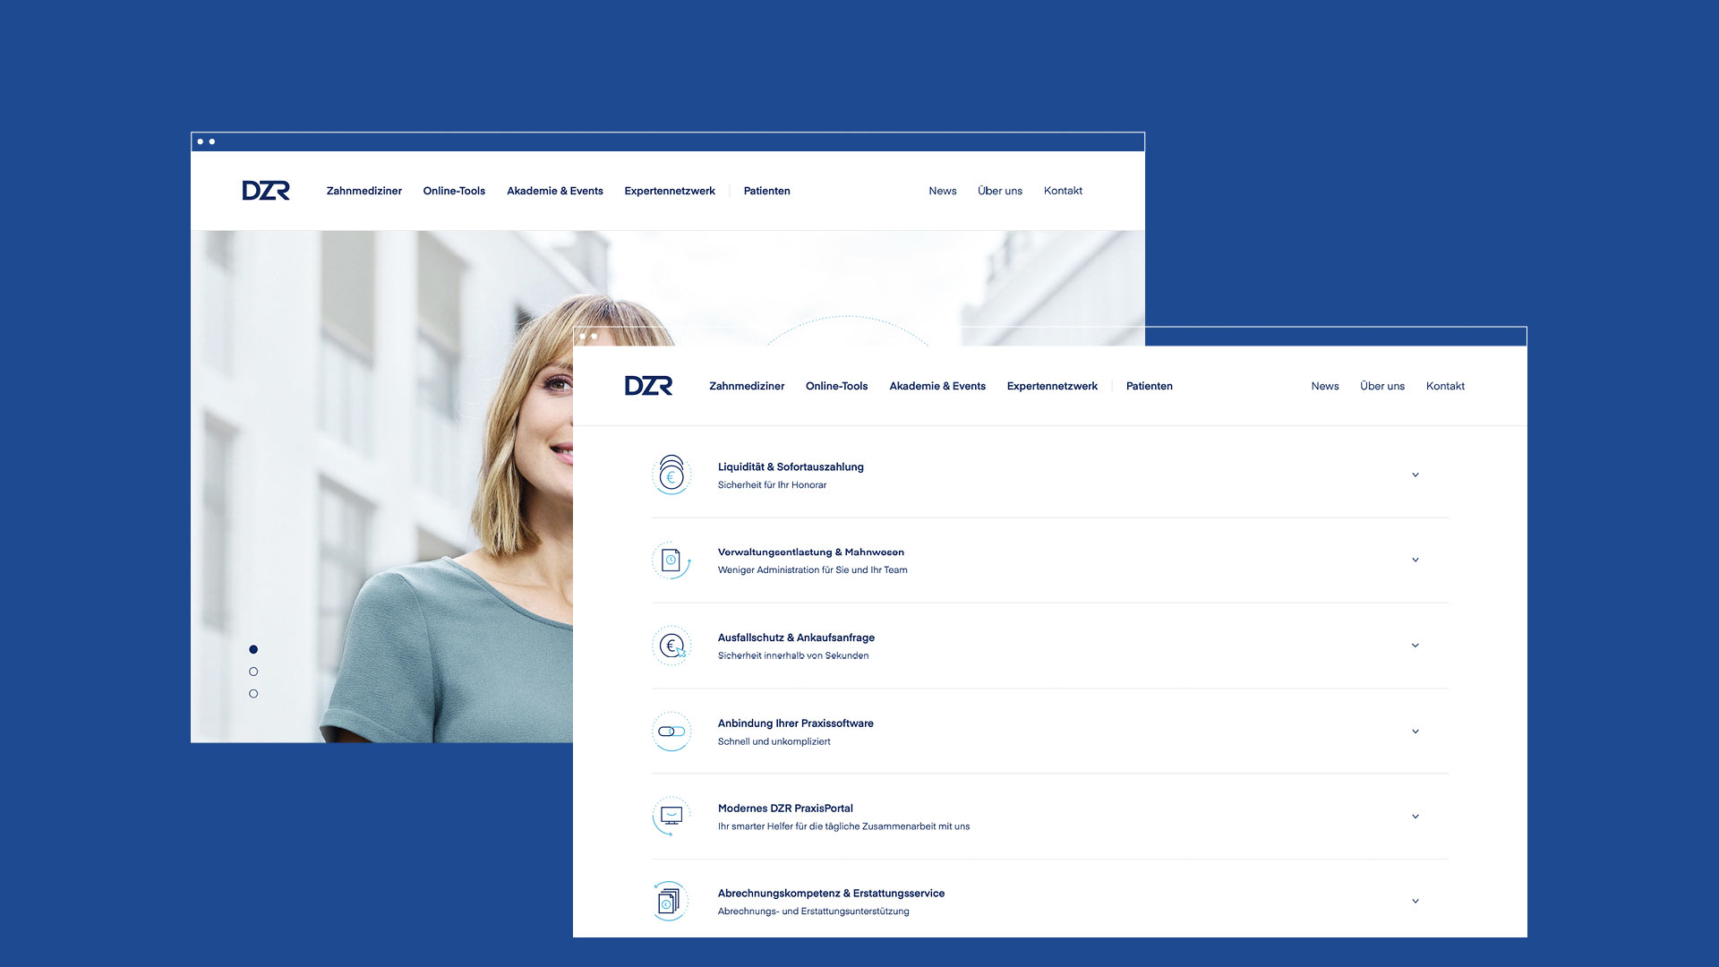Expand the Anbindung Ihrer Praxissoftware chevron
The height and width of the screenshot is (967, 1719).
pyautogui.click(x=1415, y=732)
